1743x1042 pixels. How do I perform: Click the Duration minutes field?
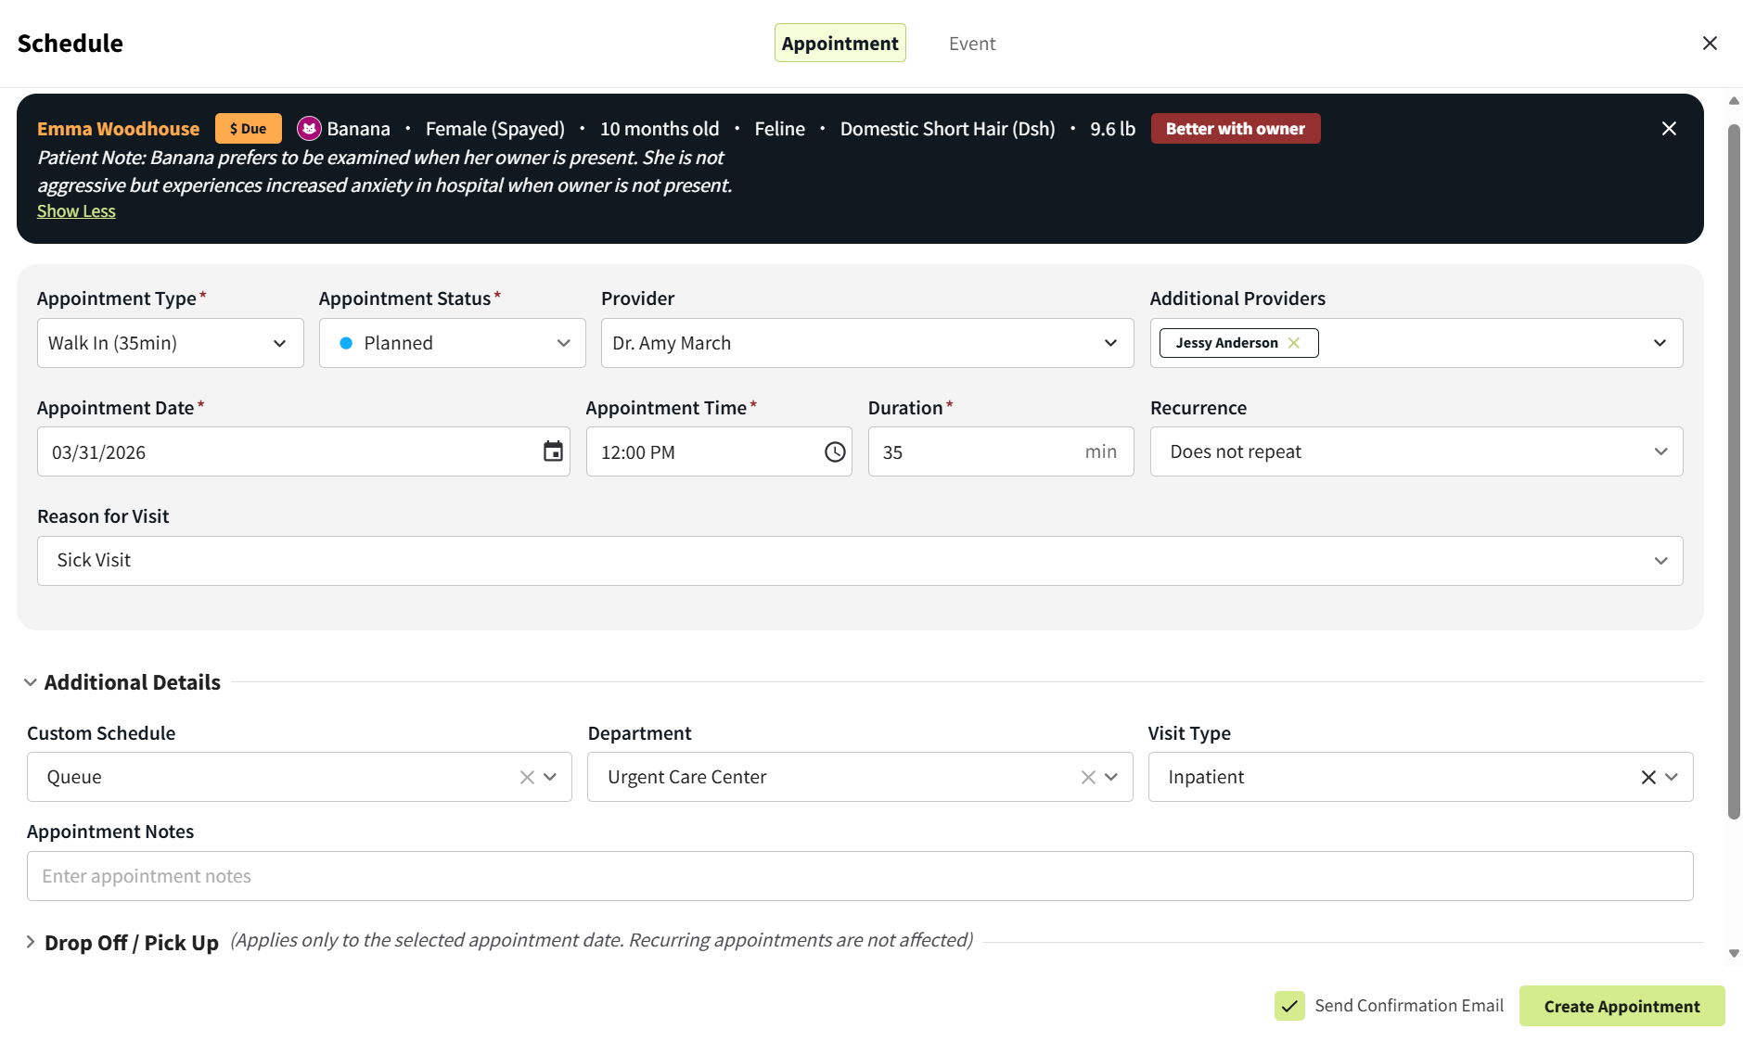(1001, 451)
